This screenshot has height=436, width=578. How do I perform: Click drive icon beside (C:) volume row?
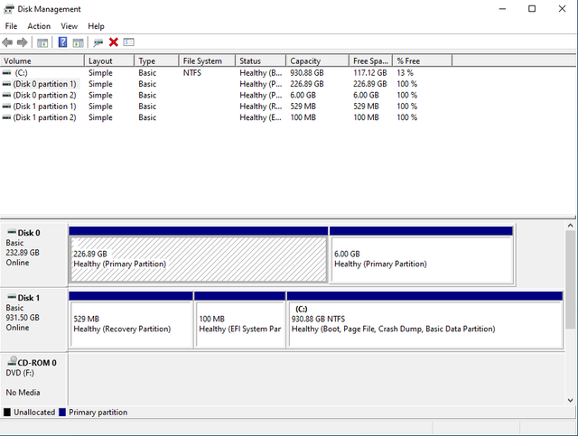pos(6,72)
